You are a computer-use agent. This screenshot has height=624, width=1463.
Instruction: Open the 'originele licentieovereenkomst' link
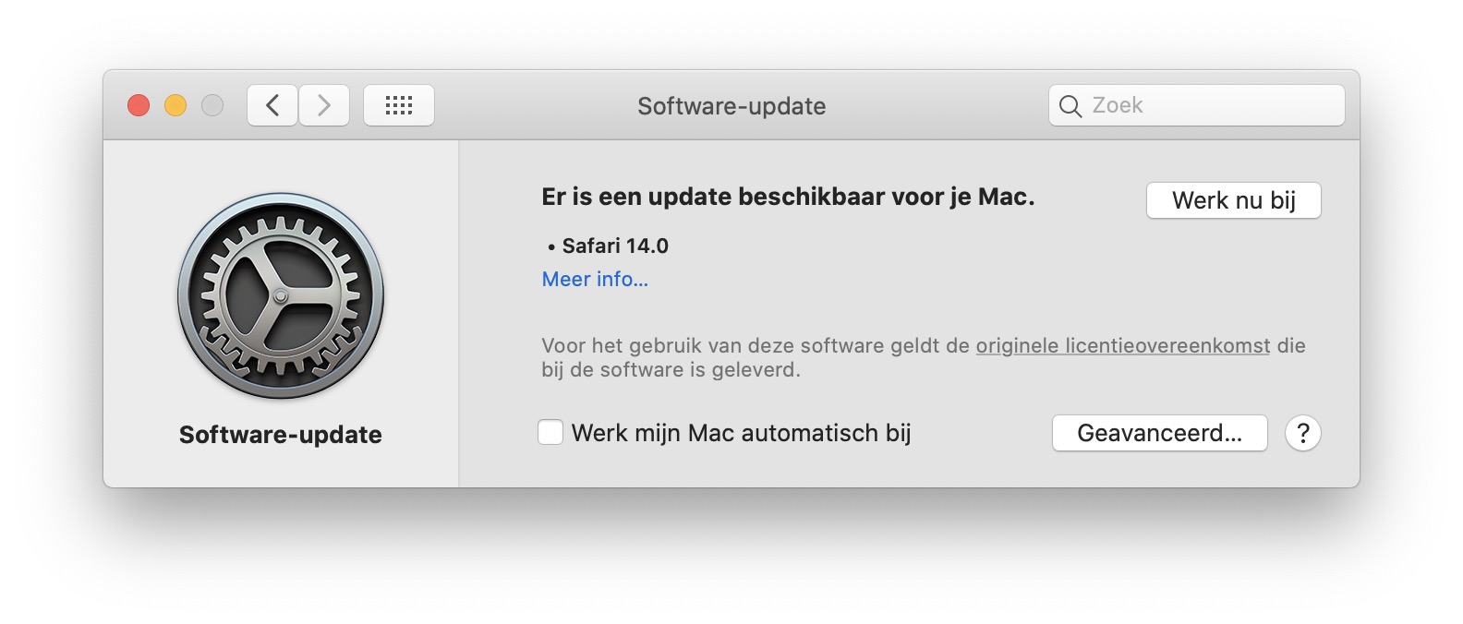(x=1123, y=346)
